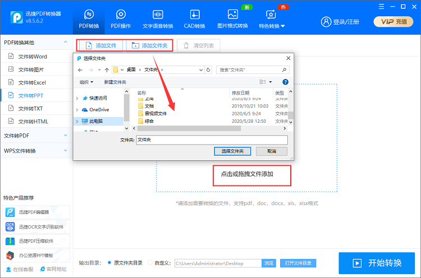This screenshot has height=278, width=421.
Task: Switch to CAD转换 tab
Action: coord(195,19)
